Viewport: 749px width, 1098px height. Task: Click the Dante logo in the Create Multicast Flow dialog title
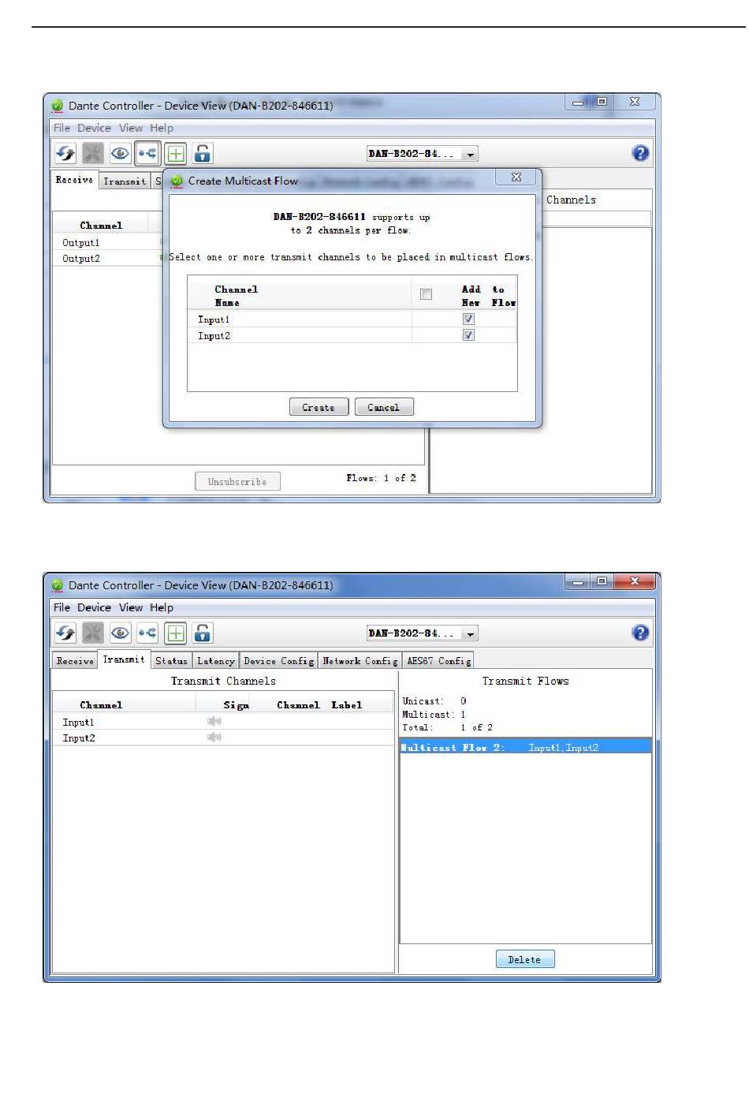(x=177, y=181)
